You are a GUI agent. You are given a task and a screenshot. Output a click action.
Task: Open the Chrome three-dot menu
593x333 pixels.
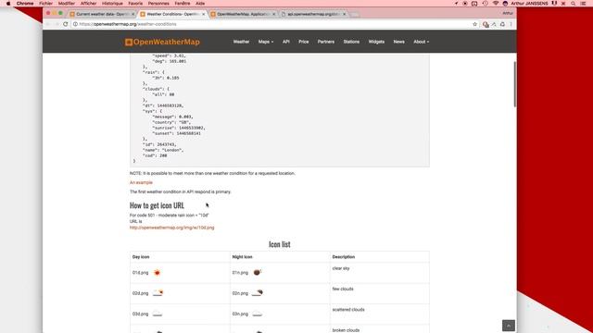pyautogui.click(x=511, y=24)
